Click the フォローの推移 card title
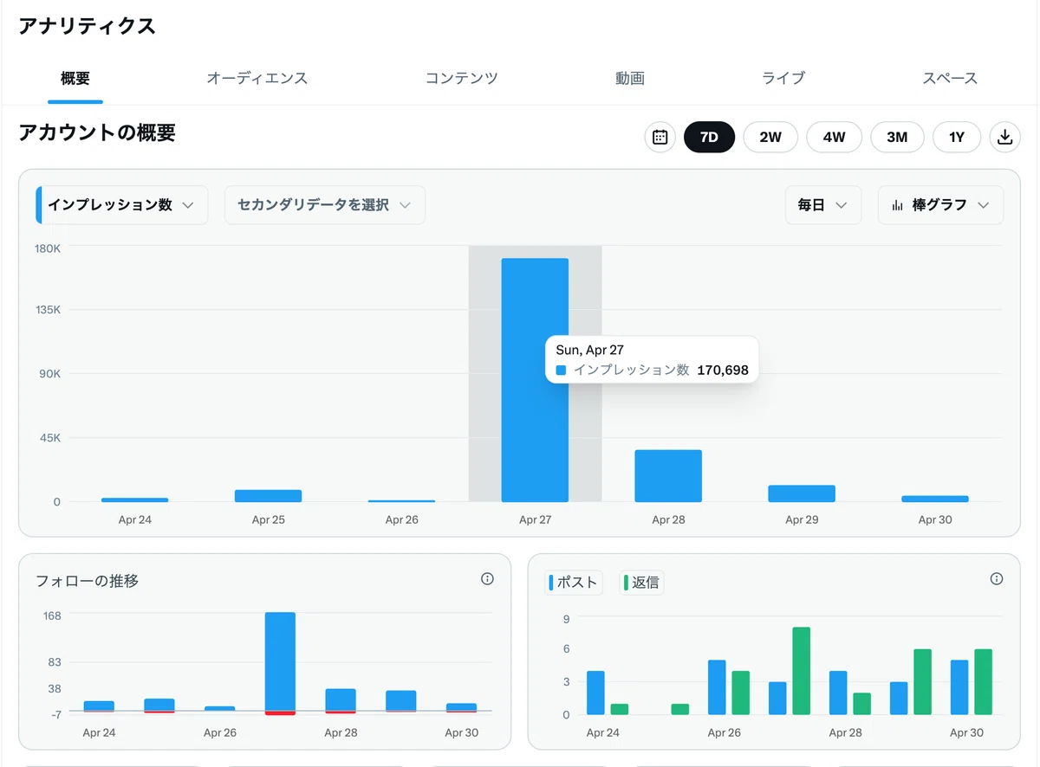This screenshot has height=767, width=1040. [87, 581]
